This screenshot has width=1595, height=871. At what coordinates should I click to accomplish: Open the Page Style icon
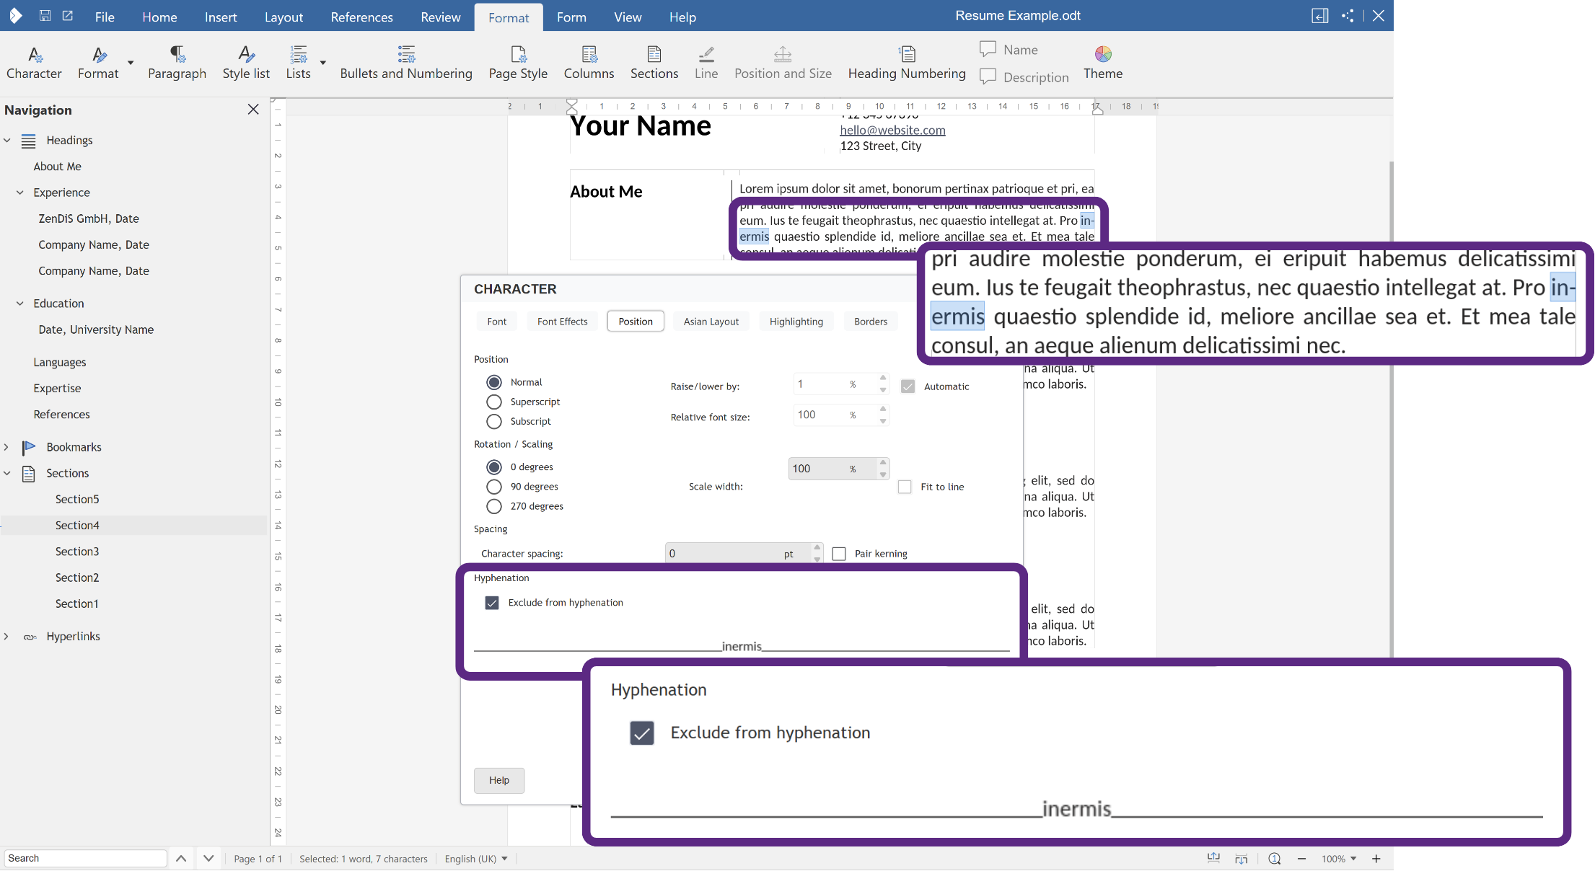(518, 62)
